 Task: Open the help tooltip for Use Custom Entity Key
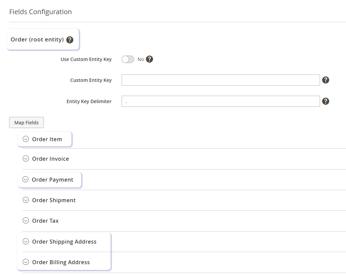tap(149, 59)
